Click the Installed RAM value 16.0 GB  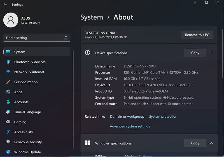142,79
